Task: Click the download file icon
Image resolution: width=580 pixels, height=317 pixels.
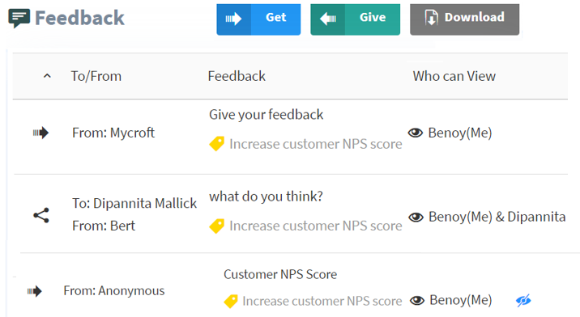Action: (431, 18)
